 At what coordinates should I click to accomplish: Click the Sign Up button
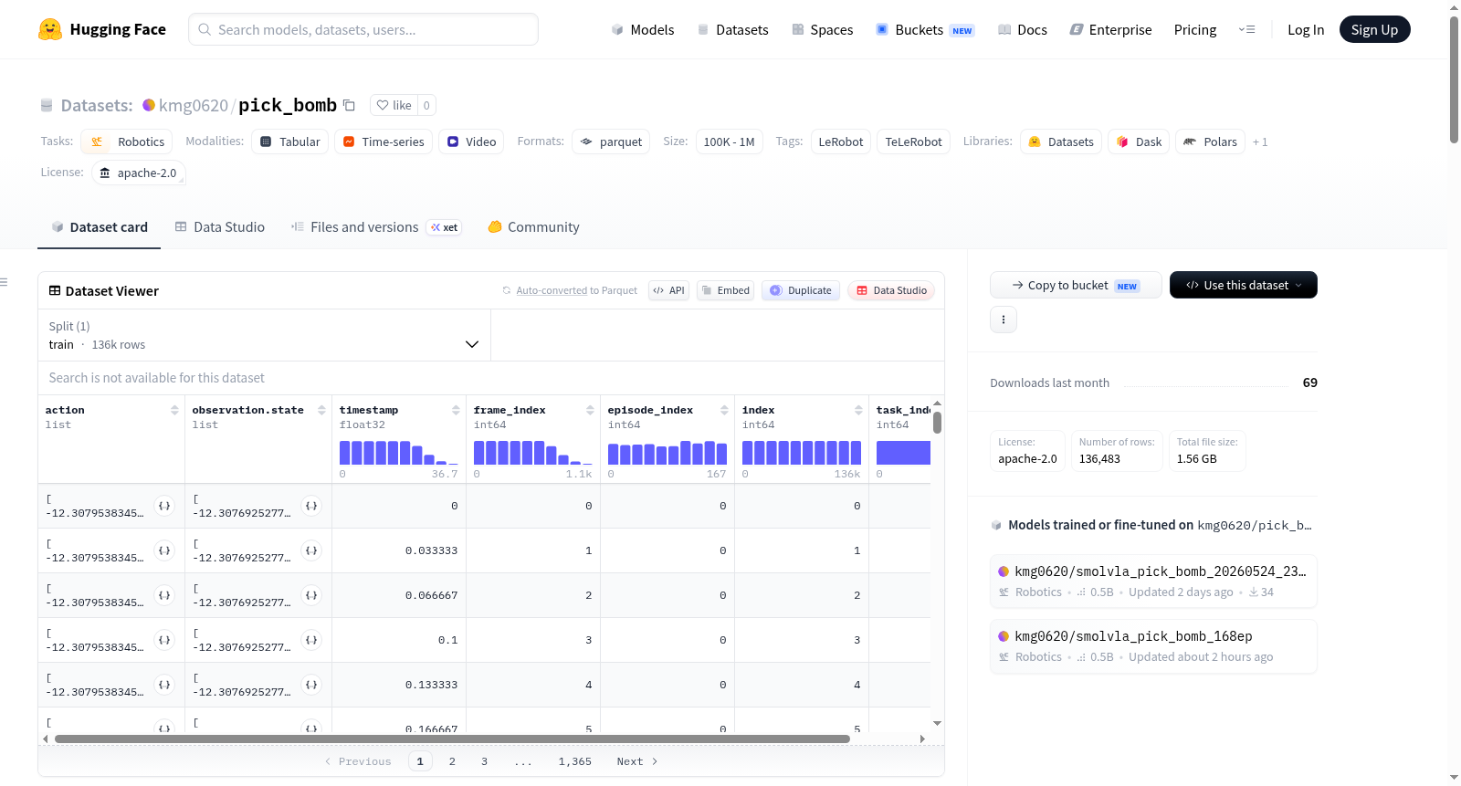pyautogui.click(x=1375, y=29)
